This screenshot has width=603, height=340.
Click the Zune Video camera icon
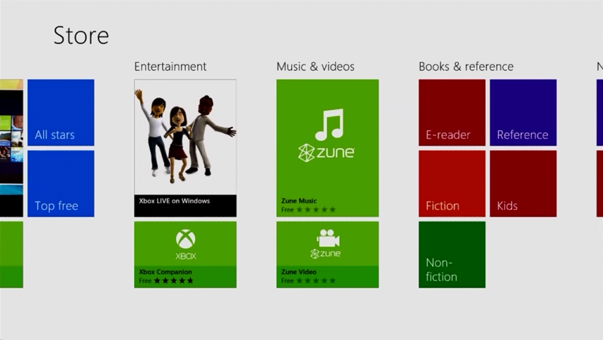[327, 238]
